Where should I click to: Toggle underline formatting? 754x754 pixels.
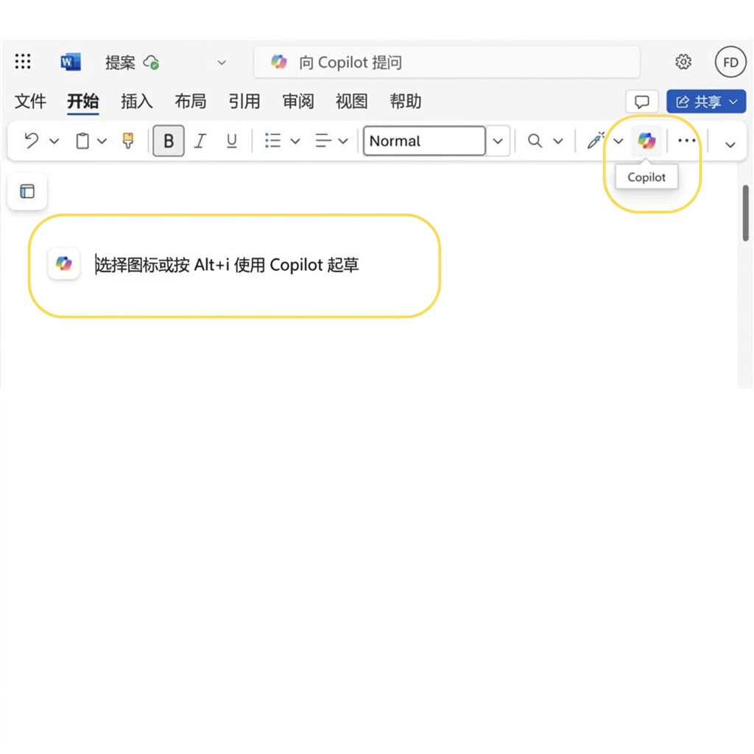coord(232,141)
